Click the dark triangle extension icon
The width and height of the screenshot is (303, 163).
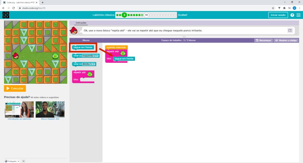pyautogui.click(x=279, y=8)
